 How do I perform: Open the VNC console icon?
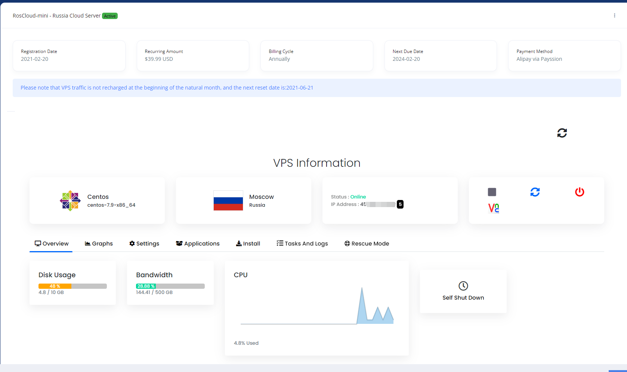coord(493,208)
